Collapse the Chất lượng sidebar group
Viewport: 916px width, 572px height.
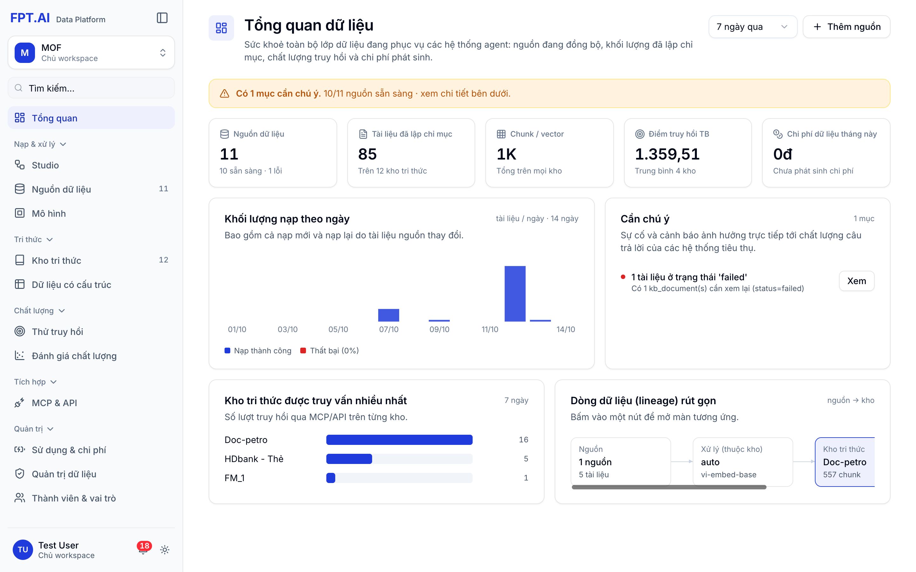point(39,310)
